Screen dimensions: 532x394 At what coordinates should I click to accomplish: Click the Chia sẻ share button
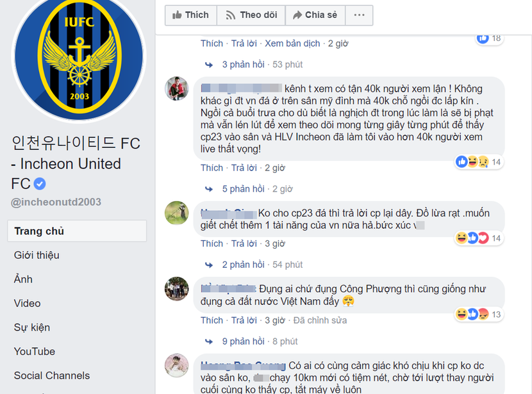point(314,15)
